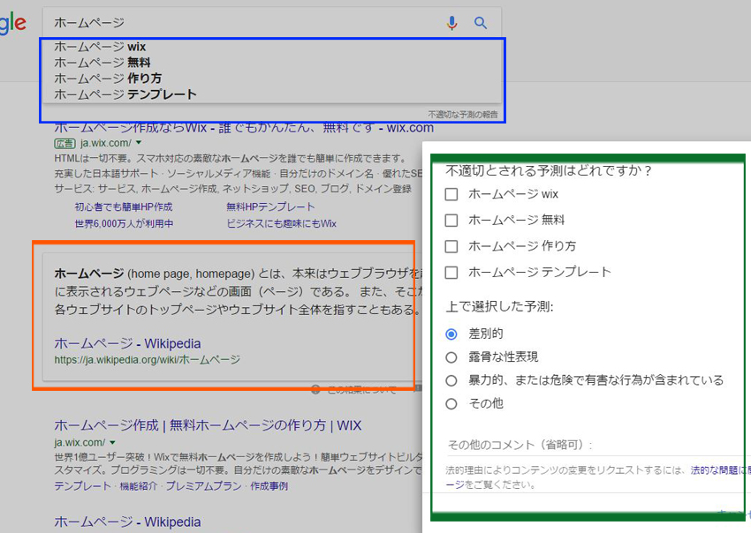The image size is (751, 533).
Task: Click the Google logo
Action: coord(12,22)
